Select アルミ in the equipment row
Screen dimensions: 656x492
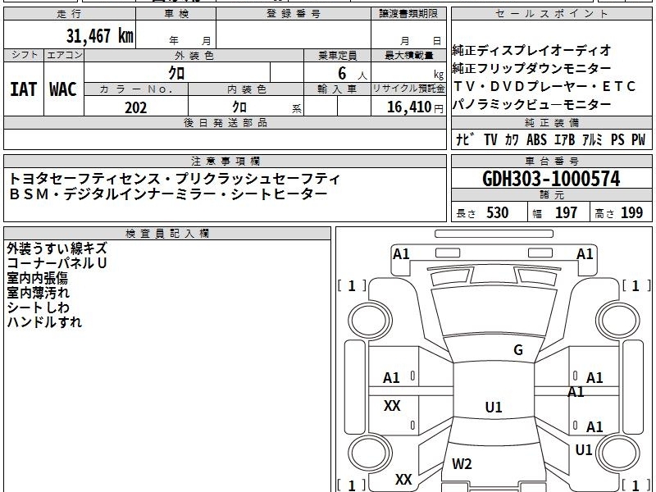[x=592, y=139]
